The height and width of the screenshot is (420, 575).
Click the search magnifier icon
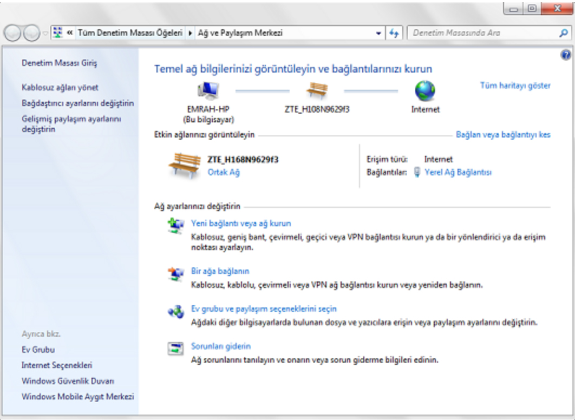click(563, 33)
